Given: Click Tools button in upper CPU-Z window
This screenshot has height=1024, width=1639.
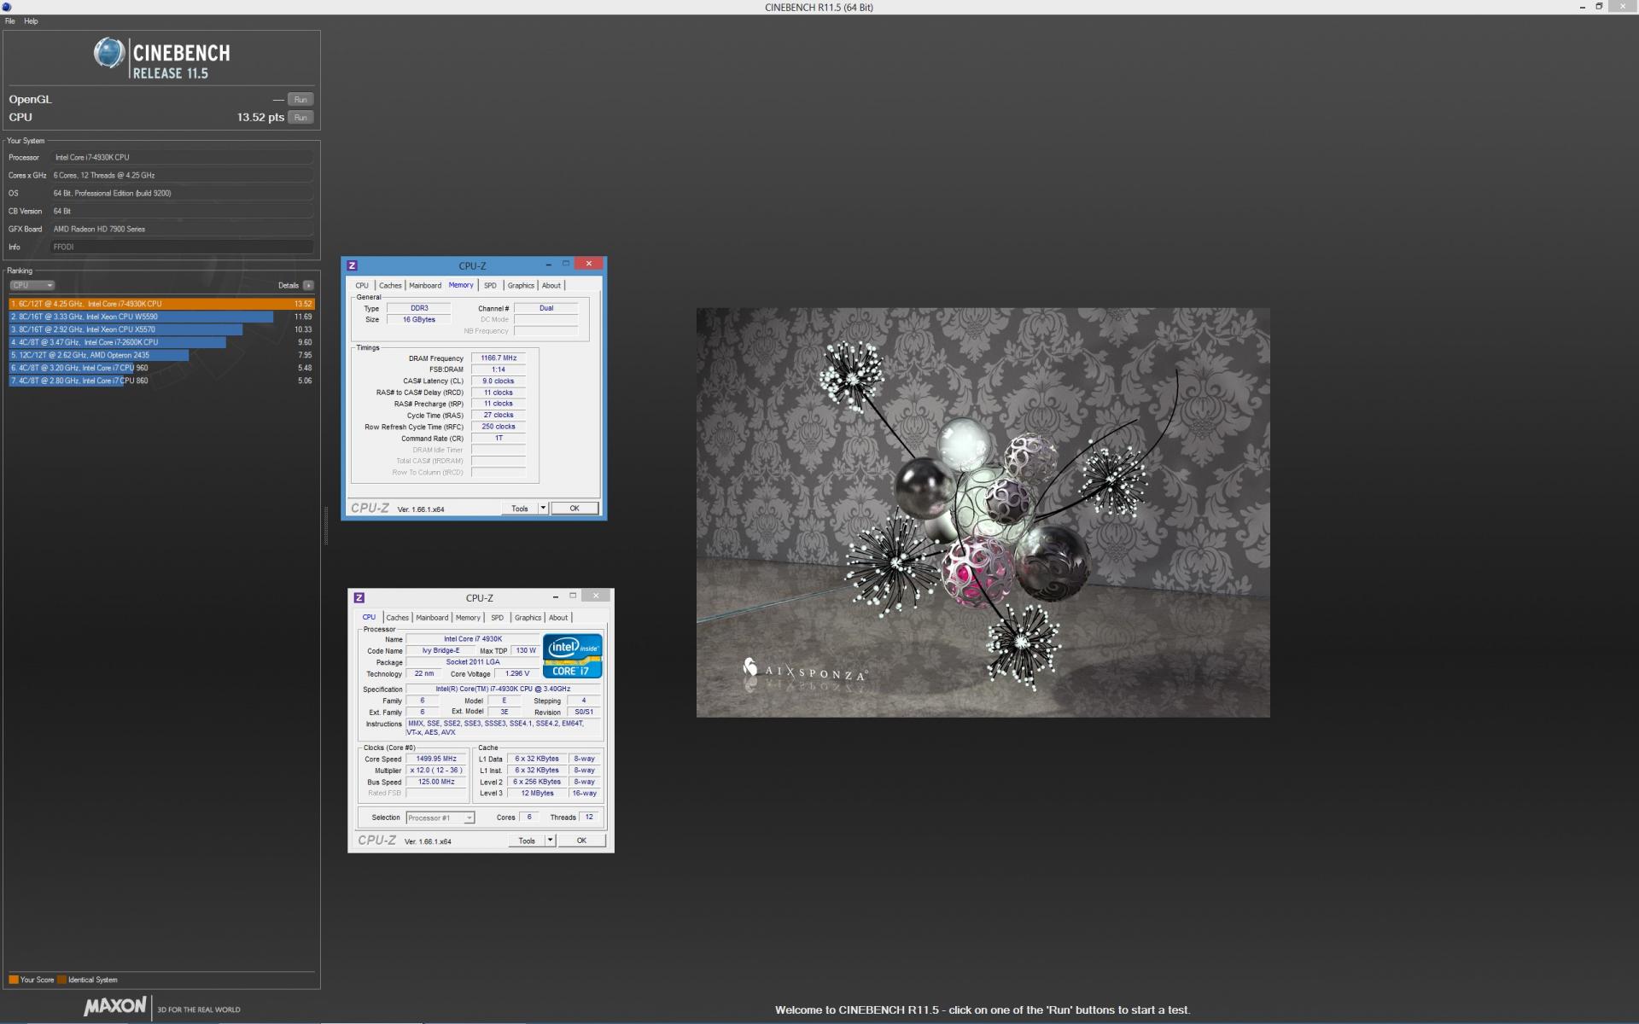Looking at the screenshot, I should point(520,509).
